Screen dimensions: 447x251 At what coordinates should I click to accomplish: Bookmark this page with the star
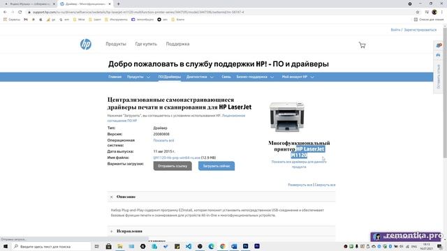tap(418, 12)
